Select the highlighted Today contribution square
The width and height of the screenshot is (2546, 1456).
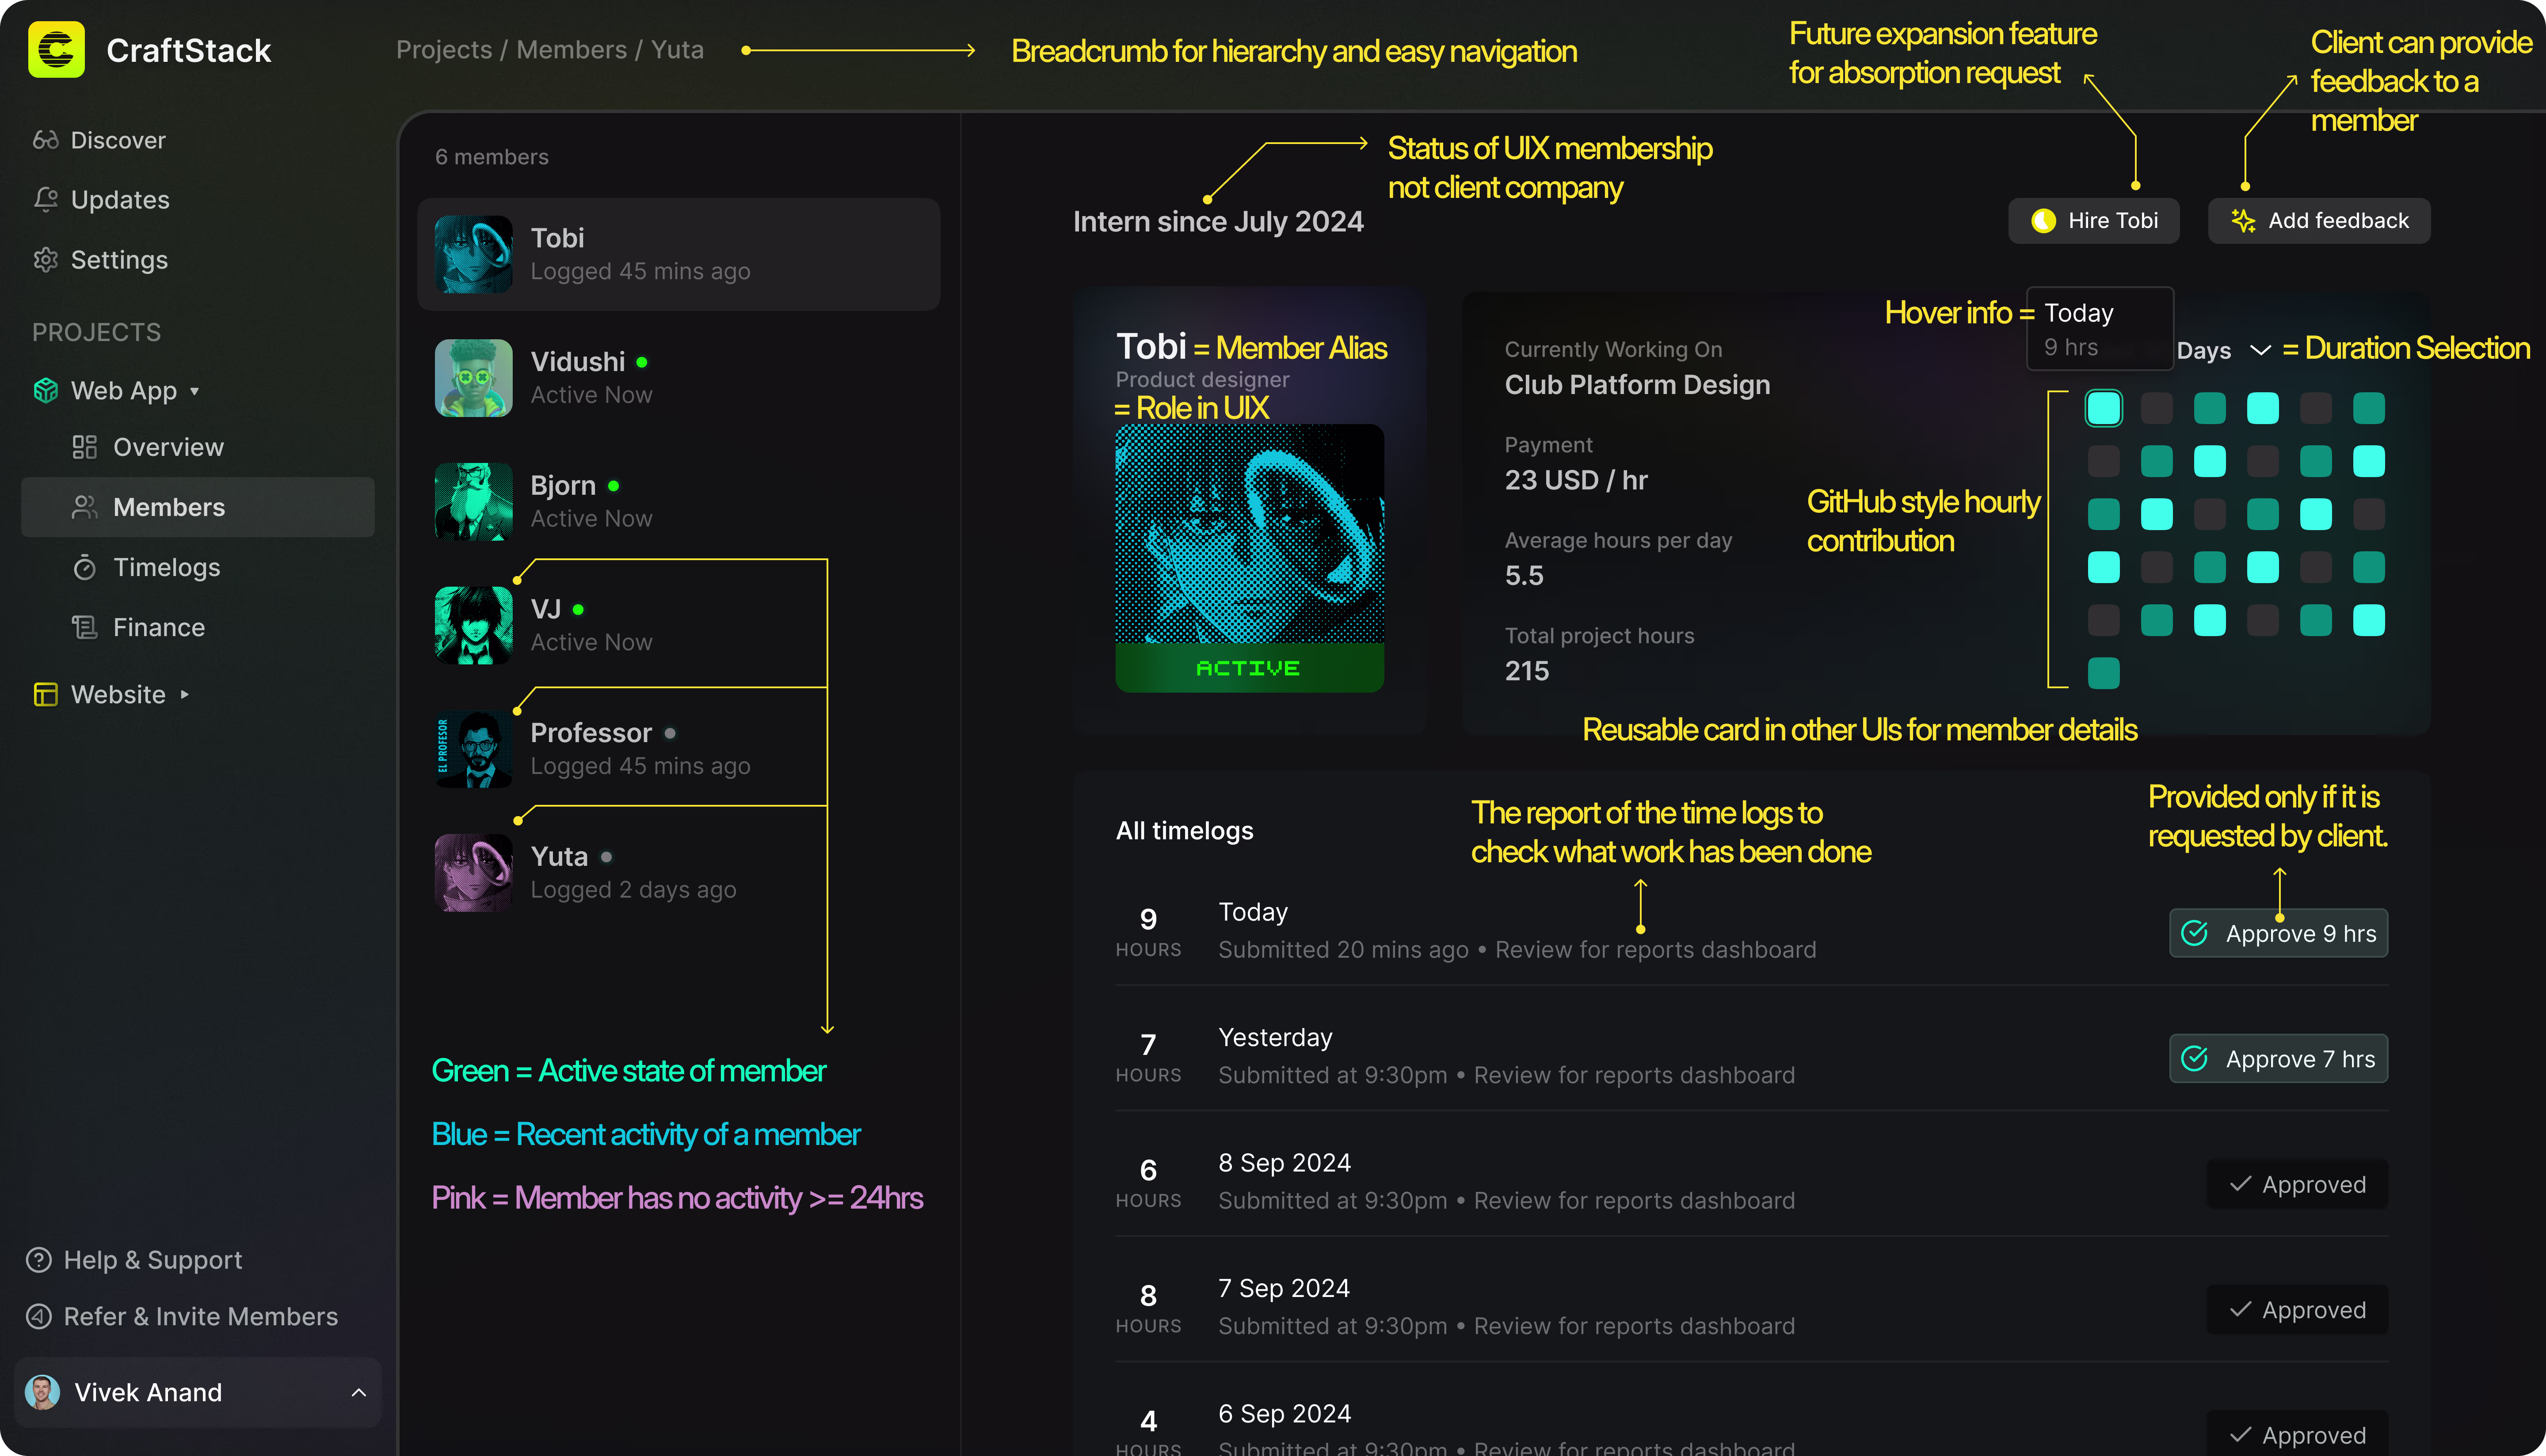(x=2104, y=408)
